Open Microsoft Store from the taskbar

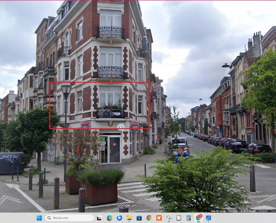pyautogui.click(x=139, y=218)
